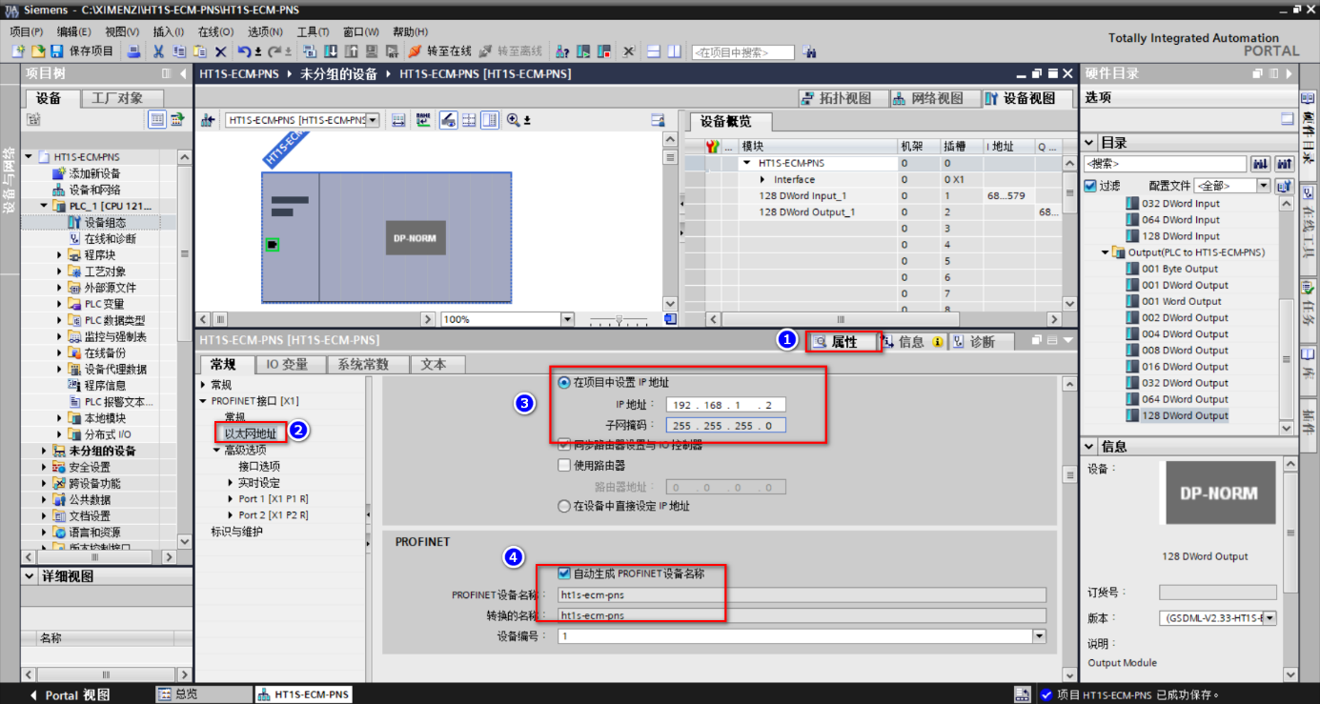This screenshot has width=1320, height=704.
Task: Expand Port 1 [X1 P1 R] node
Action: 231,499
